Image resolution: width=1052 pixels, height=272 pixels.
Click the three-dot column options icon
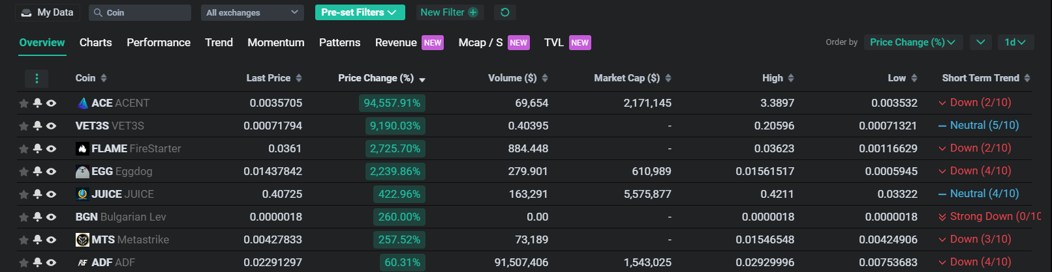coord(37,79)
